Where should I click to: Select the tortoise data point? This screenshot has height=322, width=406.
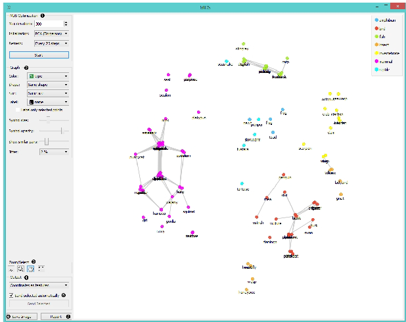click(x=242, y=183)
